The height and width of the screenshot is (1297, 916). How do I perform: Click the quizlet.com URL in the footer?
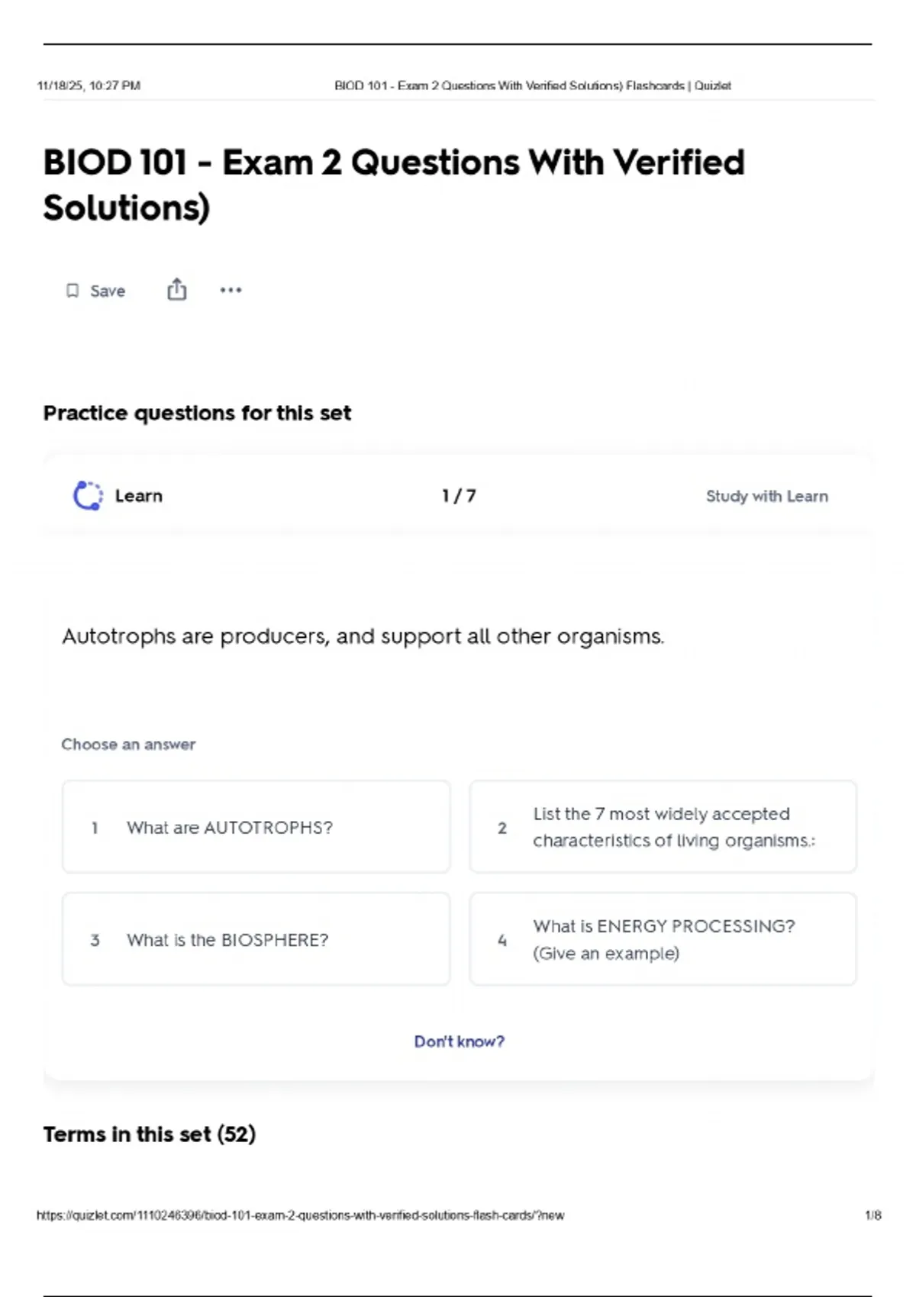[300, 1215]
